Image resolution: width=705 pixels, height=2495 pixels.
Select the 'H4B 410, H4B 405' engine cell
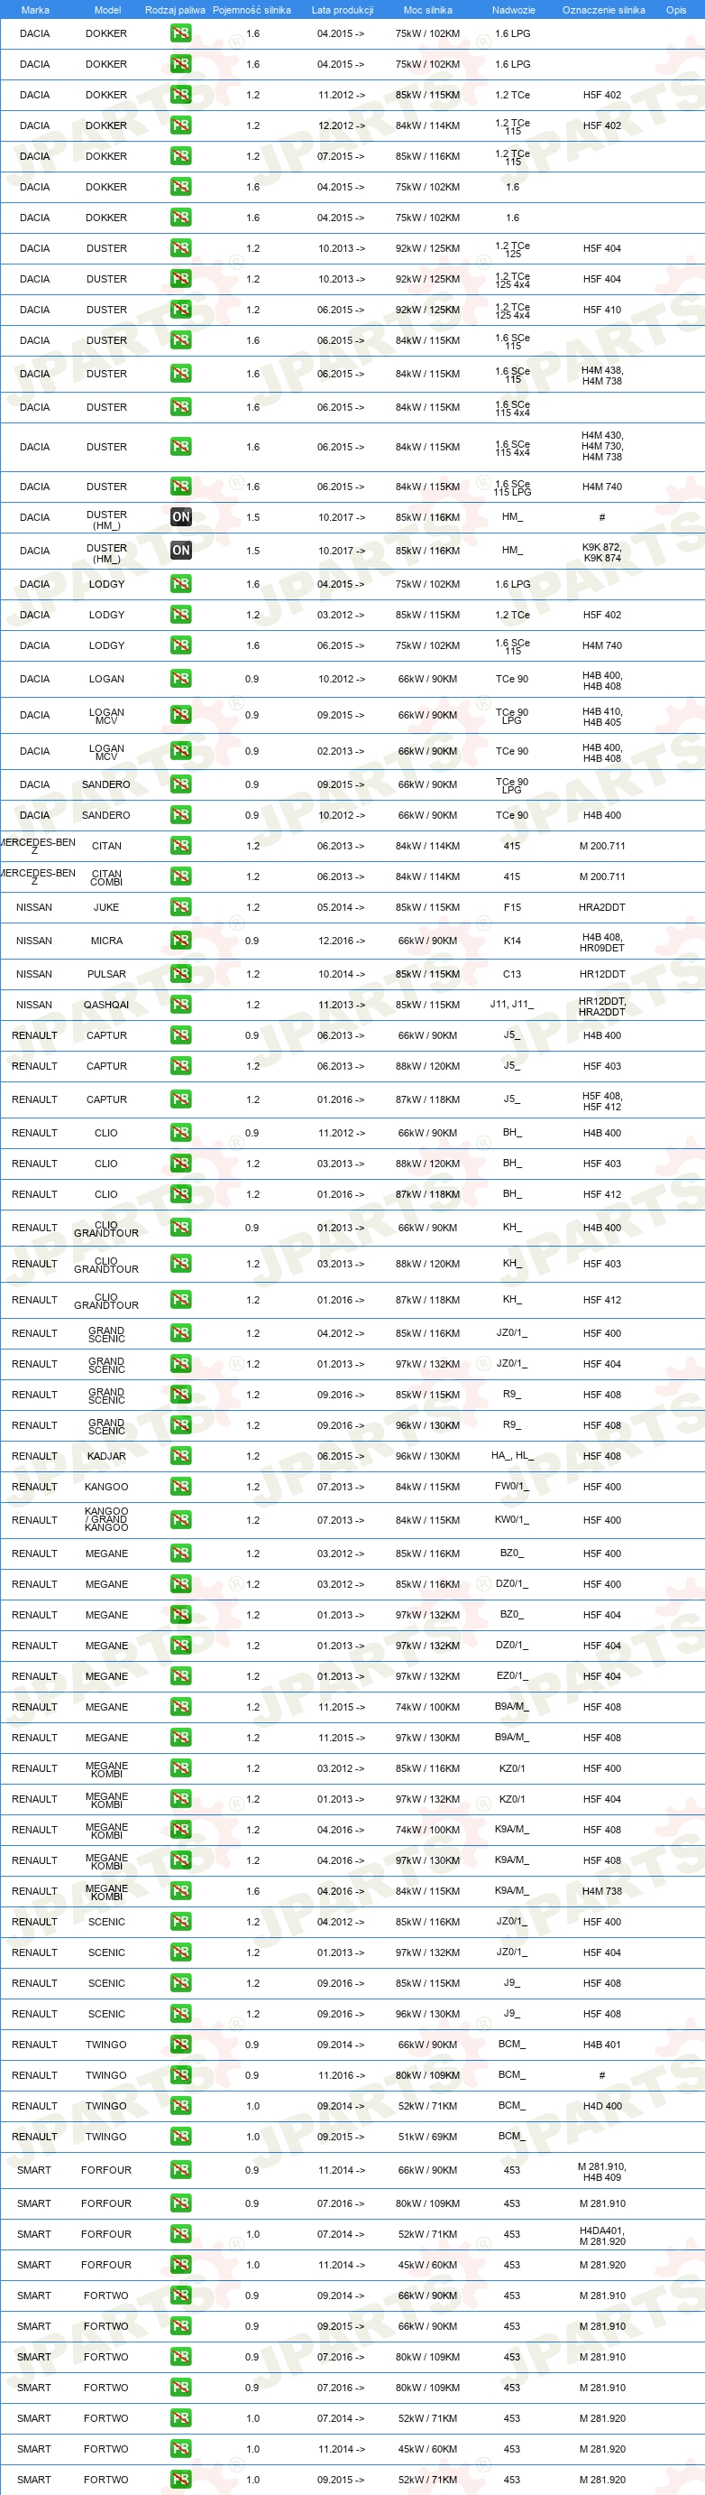(601, 717)
